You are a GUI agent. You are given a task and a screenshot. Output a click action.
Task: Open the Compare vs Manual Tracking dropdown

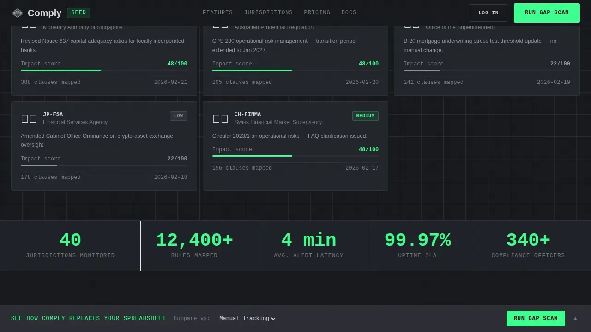point(247,318)
